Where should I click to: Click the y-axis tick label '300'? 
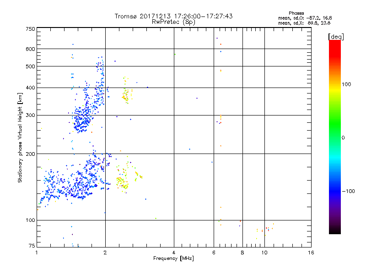click(30, 115)
